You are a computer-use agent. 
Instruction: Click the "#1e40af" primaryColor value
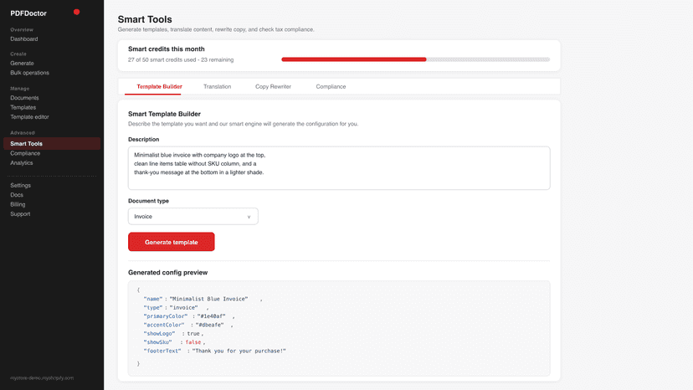click(211, 316)
